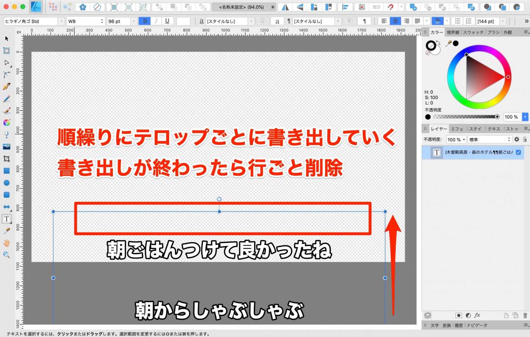This screenshot has width=530, height=337.
Task: Switch to the スウォッチ tab
Action: (473, 32)
